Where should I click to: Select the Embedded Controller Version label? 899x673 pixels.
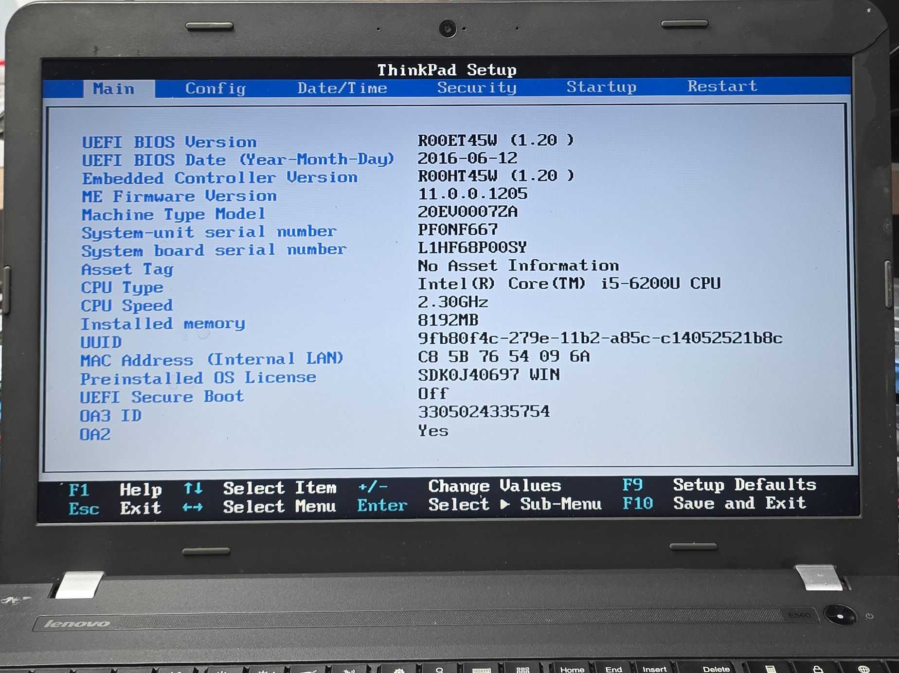tap(220, 178)
